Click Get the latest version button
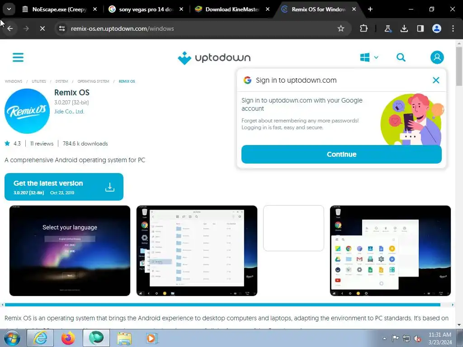Screen dimensions: 463x347 [x=64, y=187]
